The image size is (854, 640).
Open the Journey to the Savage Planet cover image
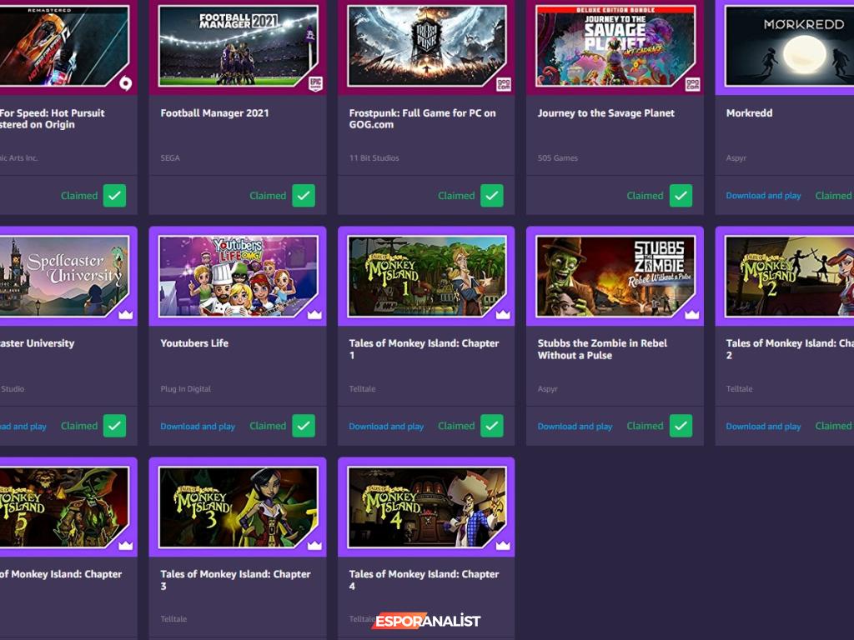click(x=615, y=47)
